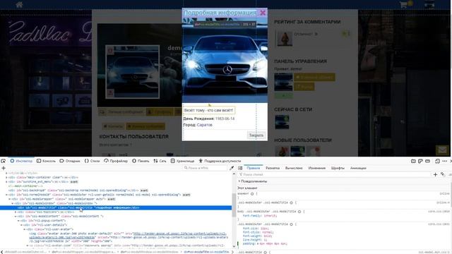Open the Шрифты fonts tab
The width and height of the screenshot is (452, 254).
338,168
